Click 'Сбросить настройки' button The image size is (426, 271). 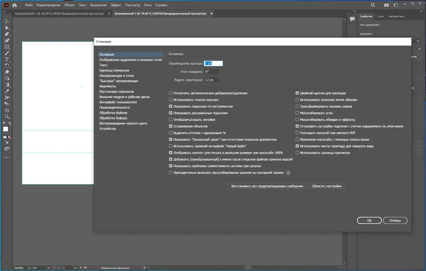[x=327, y=186]
